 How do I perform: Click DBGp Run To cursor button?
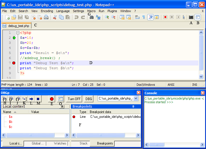24,99
